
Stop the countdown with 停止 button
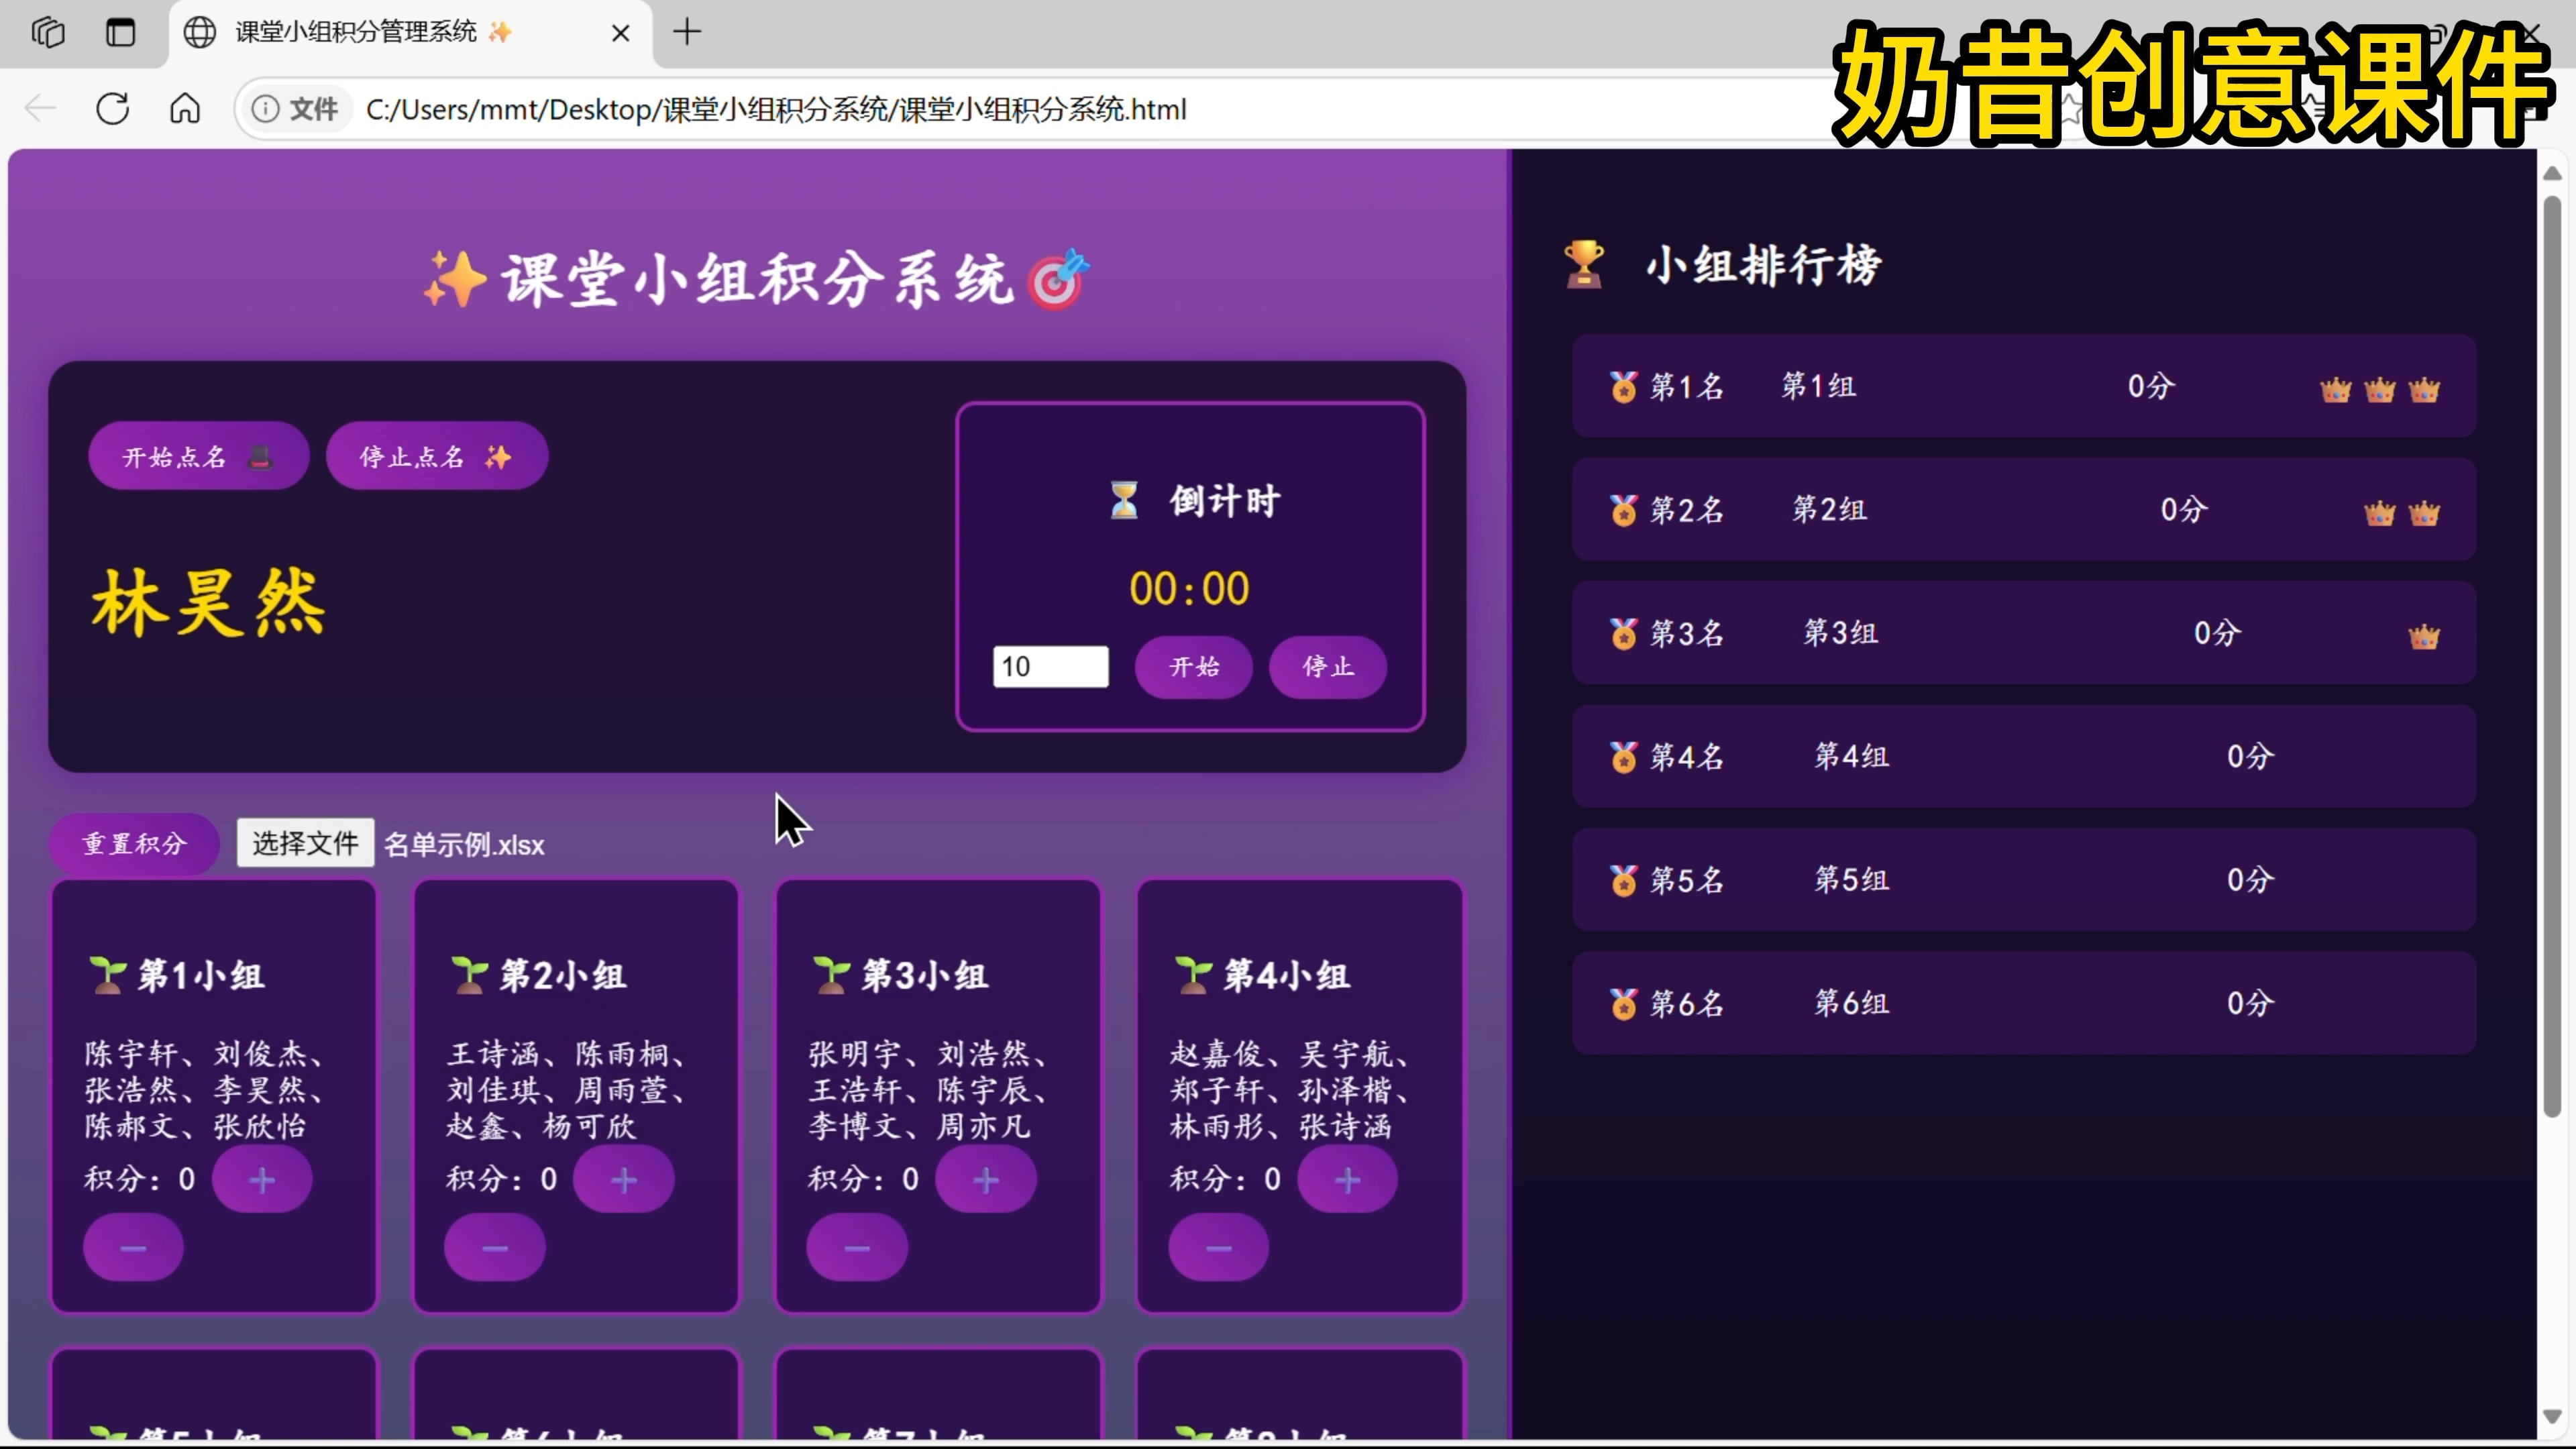[1328, 667]
